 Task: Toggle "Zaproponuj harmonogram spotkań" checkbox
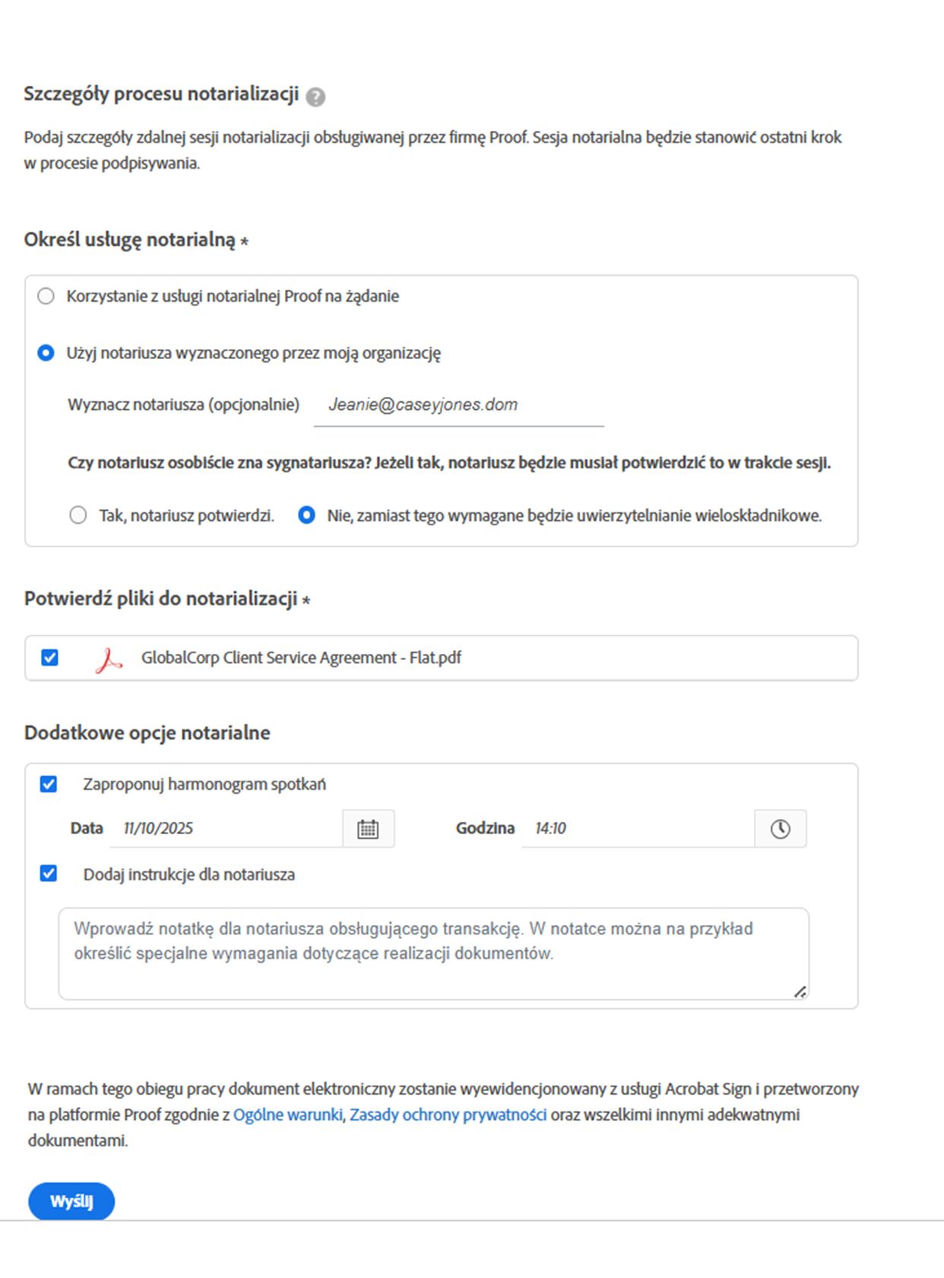49,784
